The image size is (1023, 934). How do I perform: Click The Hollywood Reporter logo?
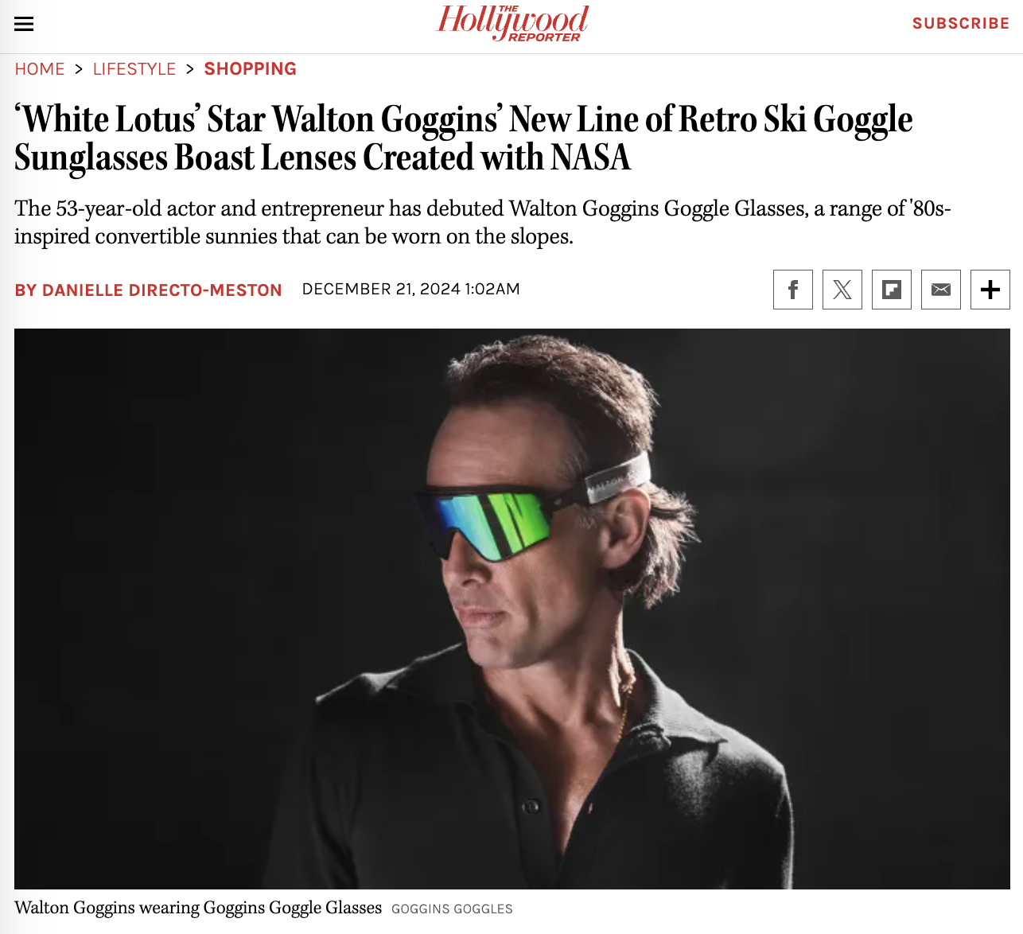click(513, 23)
